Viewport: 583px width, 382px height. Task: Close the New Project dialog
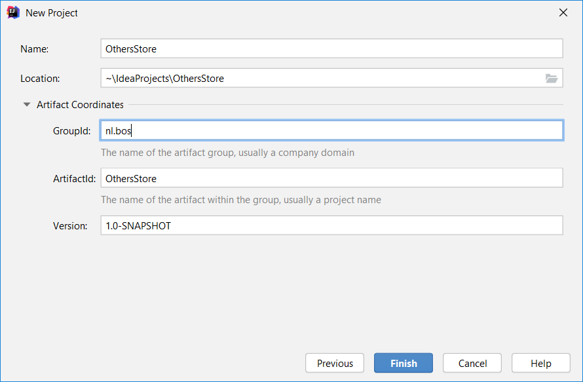pyautogui.click(x=563, y=12)
